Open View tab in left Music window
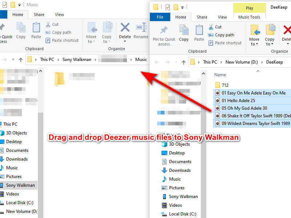The height and width of the screenshot is (218, 291). (x=59, y=15)
